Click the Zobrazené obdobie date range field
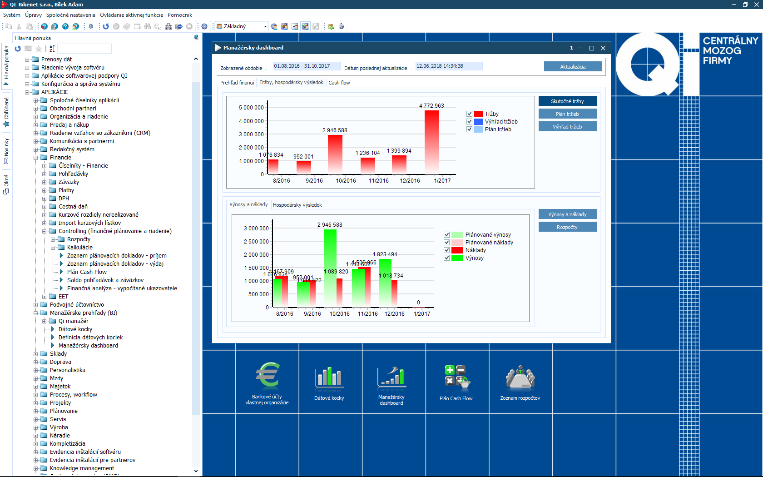This screenshot has height=477, width=763. click(307, 66)
